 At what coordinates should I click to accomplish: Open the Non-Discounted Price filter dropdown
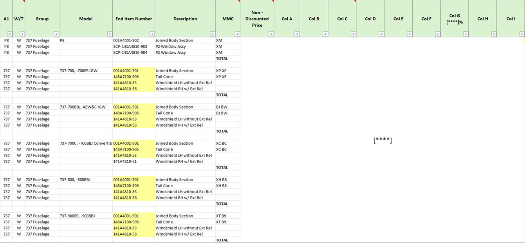coord(271,34)
